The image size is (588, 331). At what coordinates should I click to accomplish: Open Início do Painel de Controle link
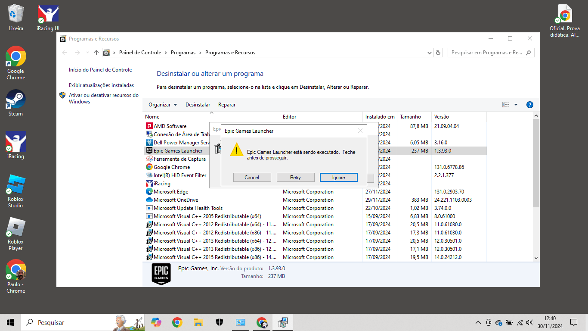coord(100,70)
